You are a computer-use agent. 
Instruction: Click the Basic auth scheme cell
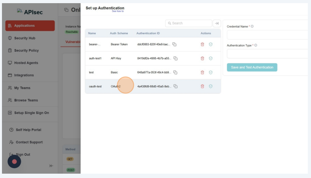(114, 73)
